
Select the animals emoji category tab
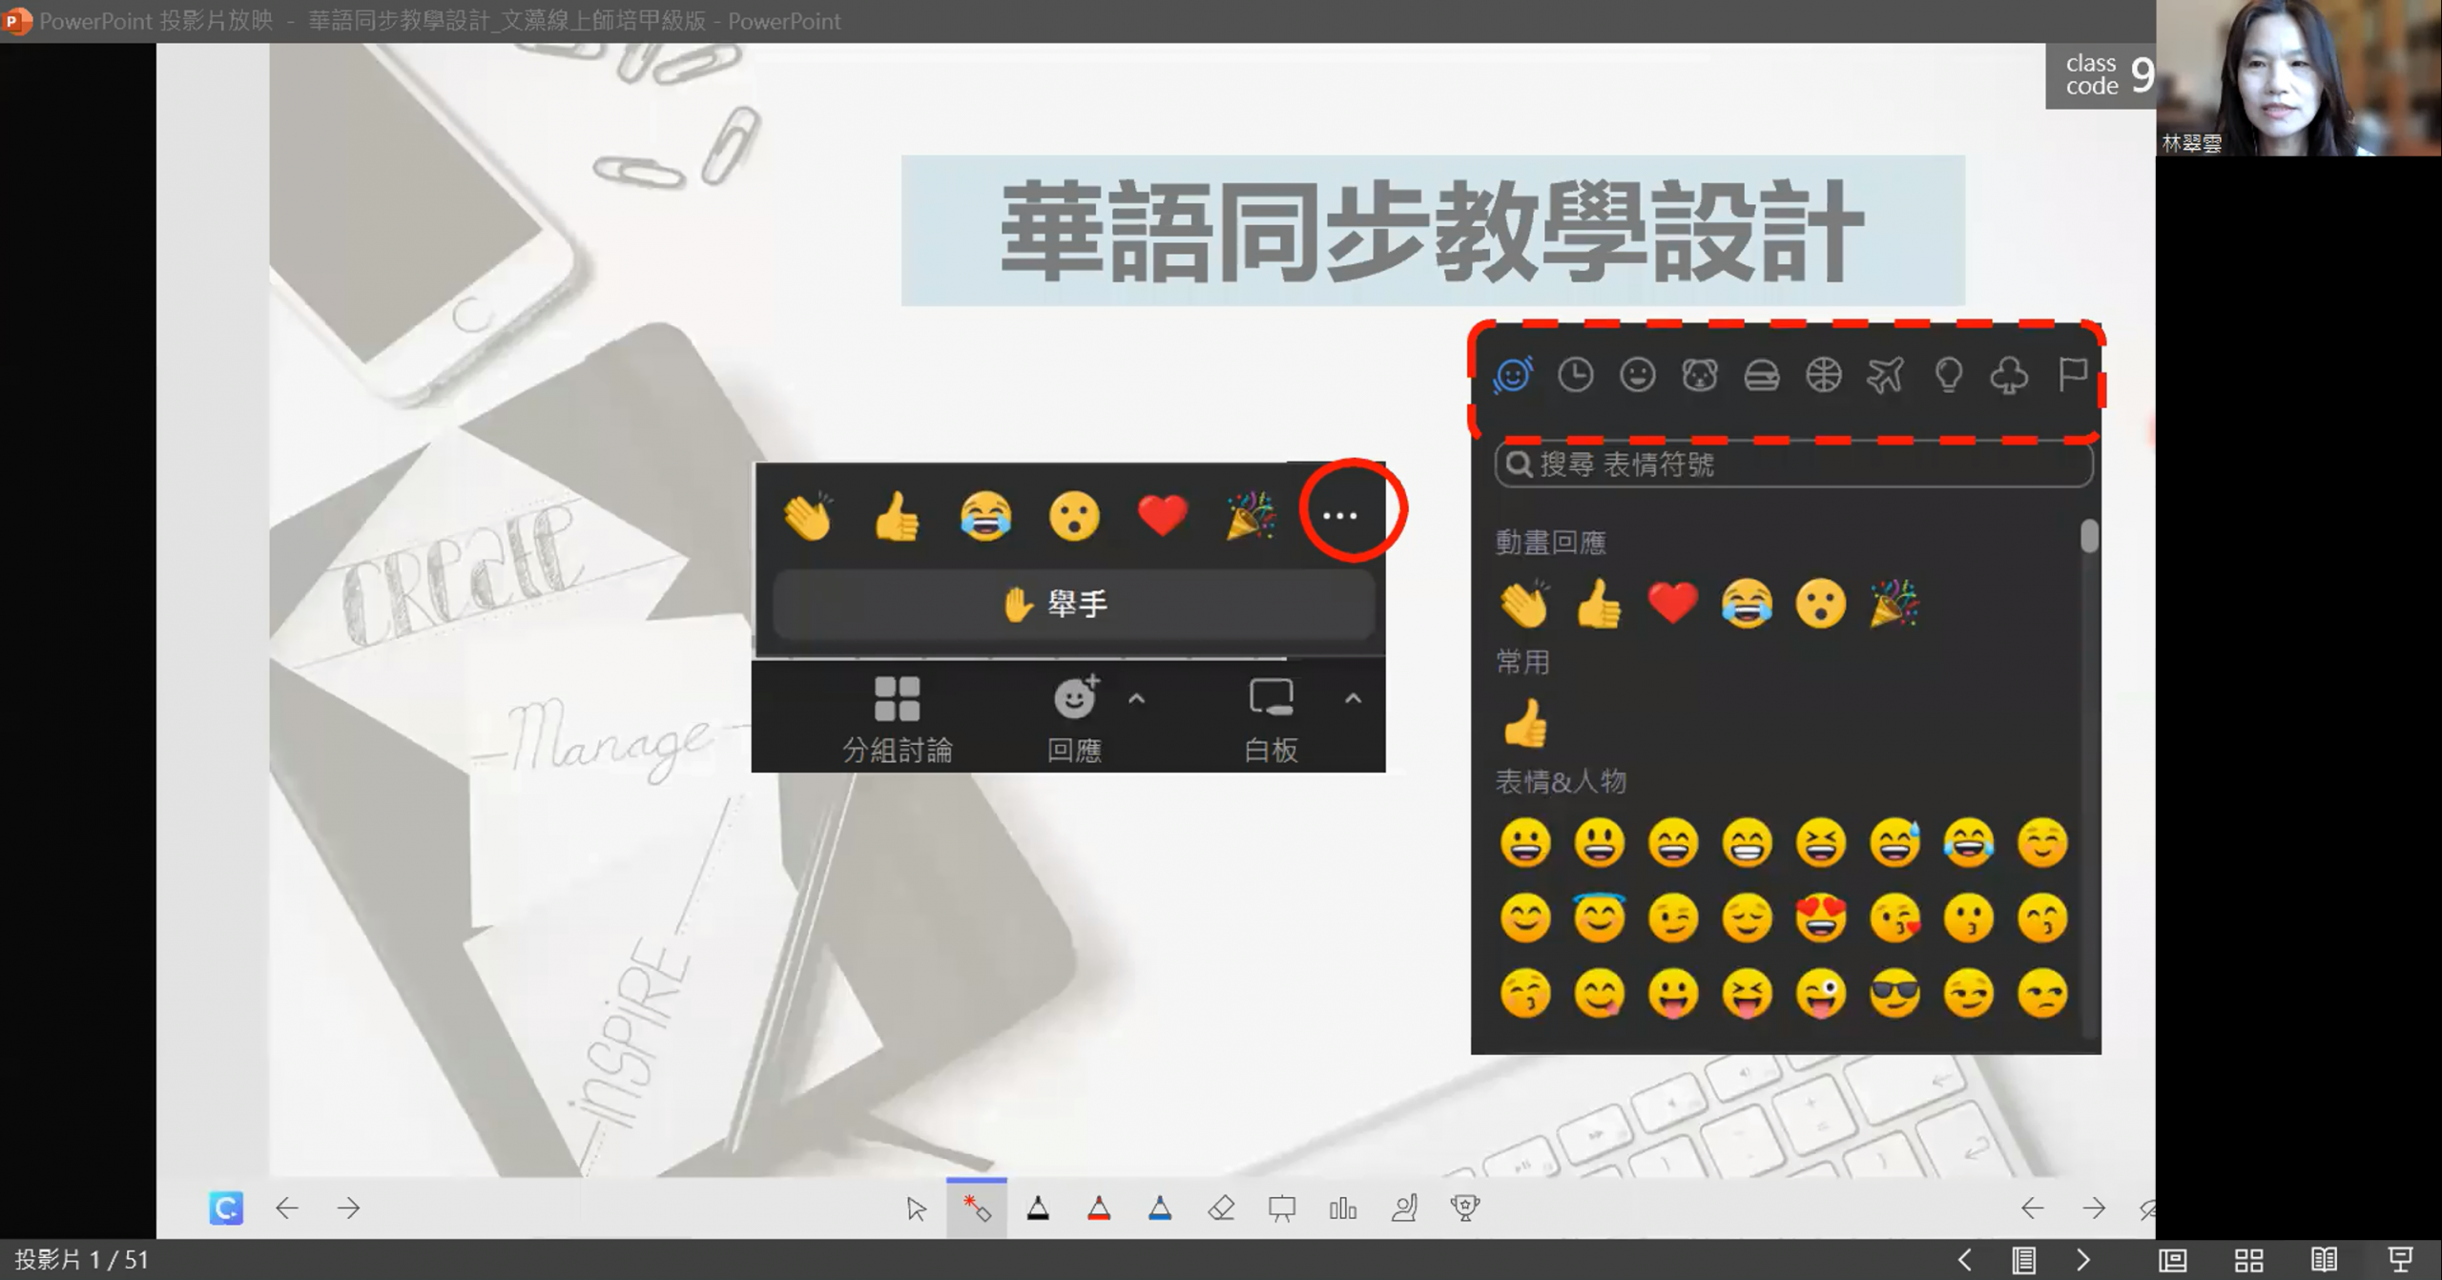(x=1699, y=375)
